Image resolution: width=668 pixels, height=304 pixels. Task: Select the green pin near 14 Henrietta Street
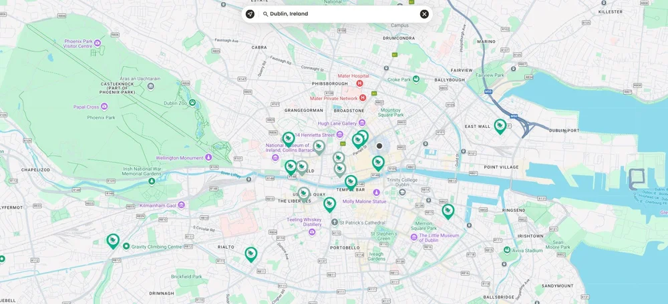289,139
